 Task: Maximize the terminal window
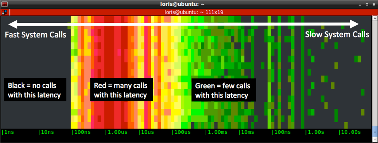click(367, 4)
